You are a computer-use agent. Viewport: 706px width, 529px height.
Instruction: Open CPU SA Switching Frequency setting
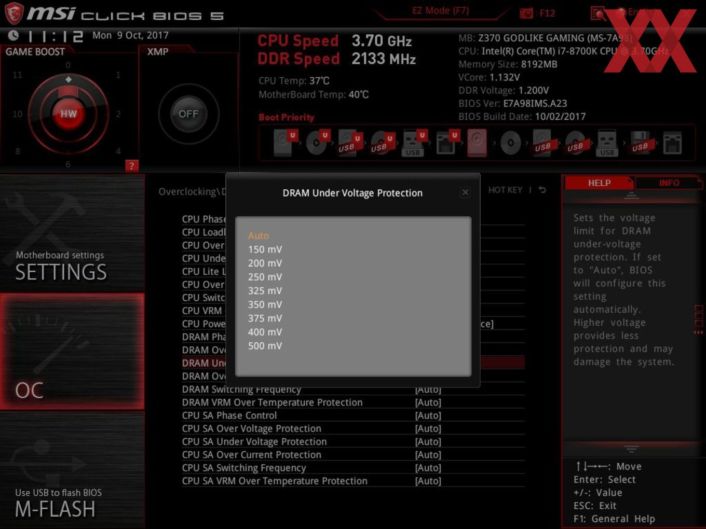pos(353,468)
